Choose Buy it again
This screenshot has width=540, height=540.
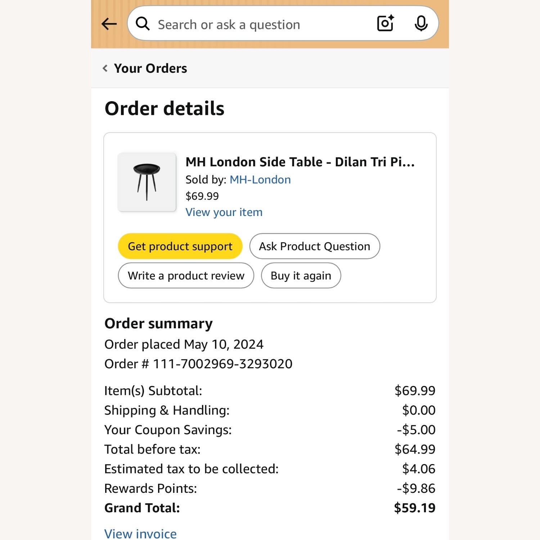point(301,276)
